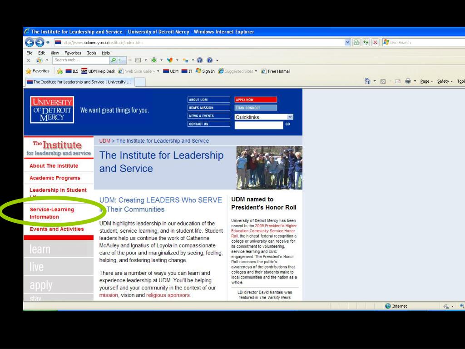This screenshot has width=465, height=349.
Task: Click the University of Detroit Mercy logo
Action: (52, 110)
